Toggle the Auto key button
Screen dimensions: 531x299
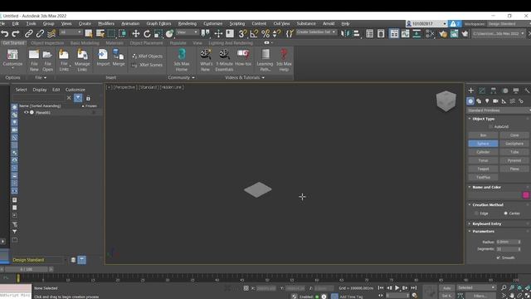click(446, 288)
